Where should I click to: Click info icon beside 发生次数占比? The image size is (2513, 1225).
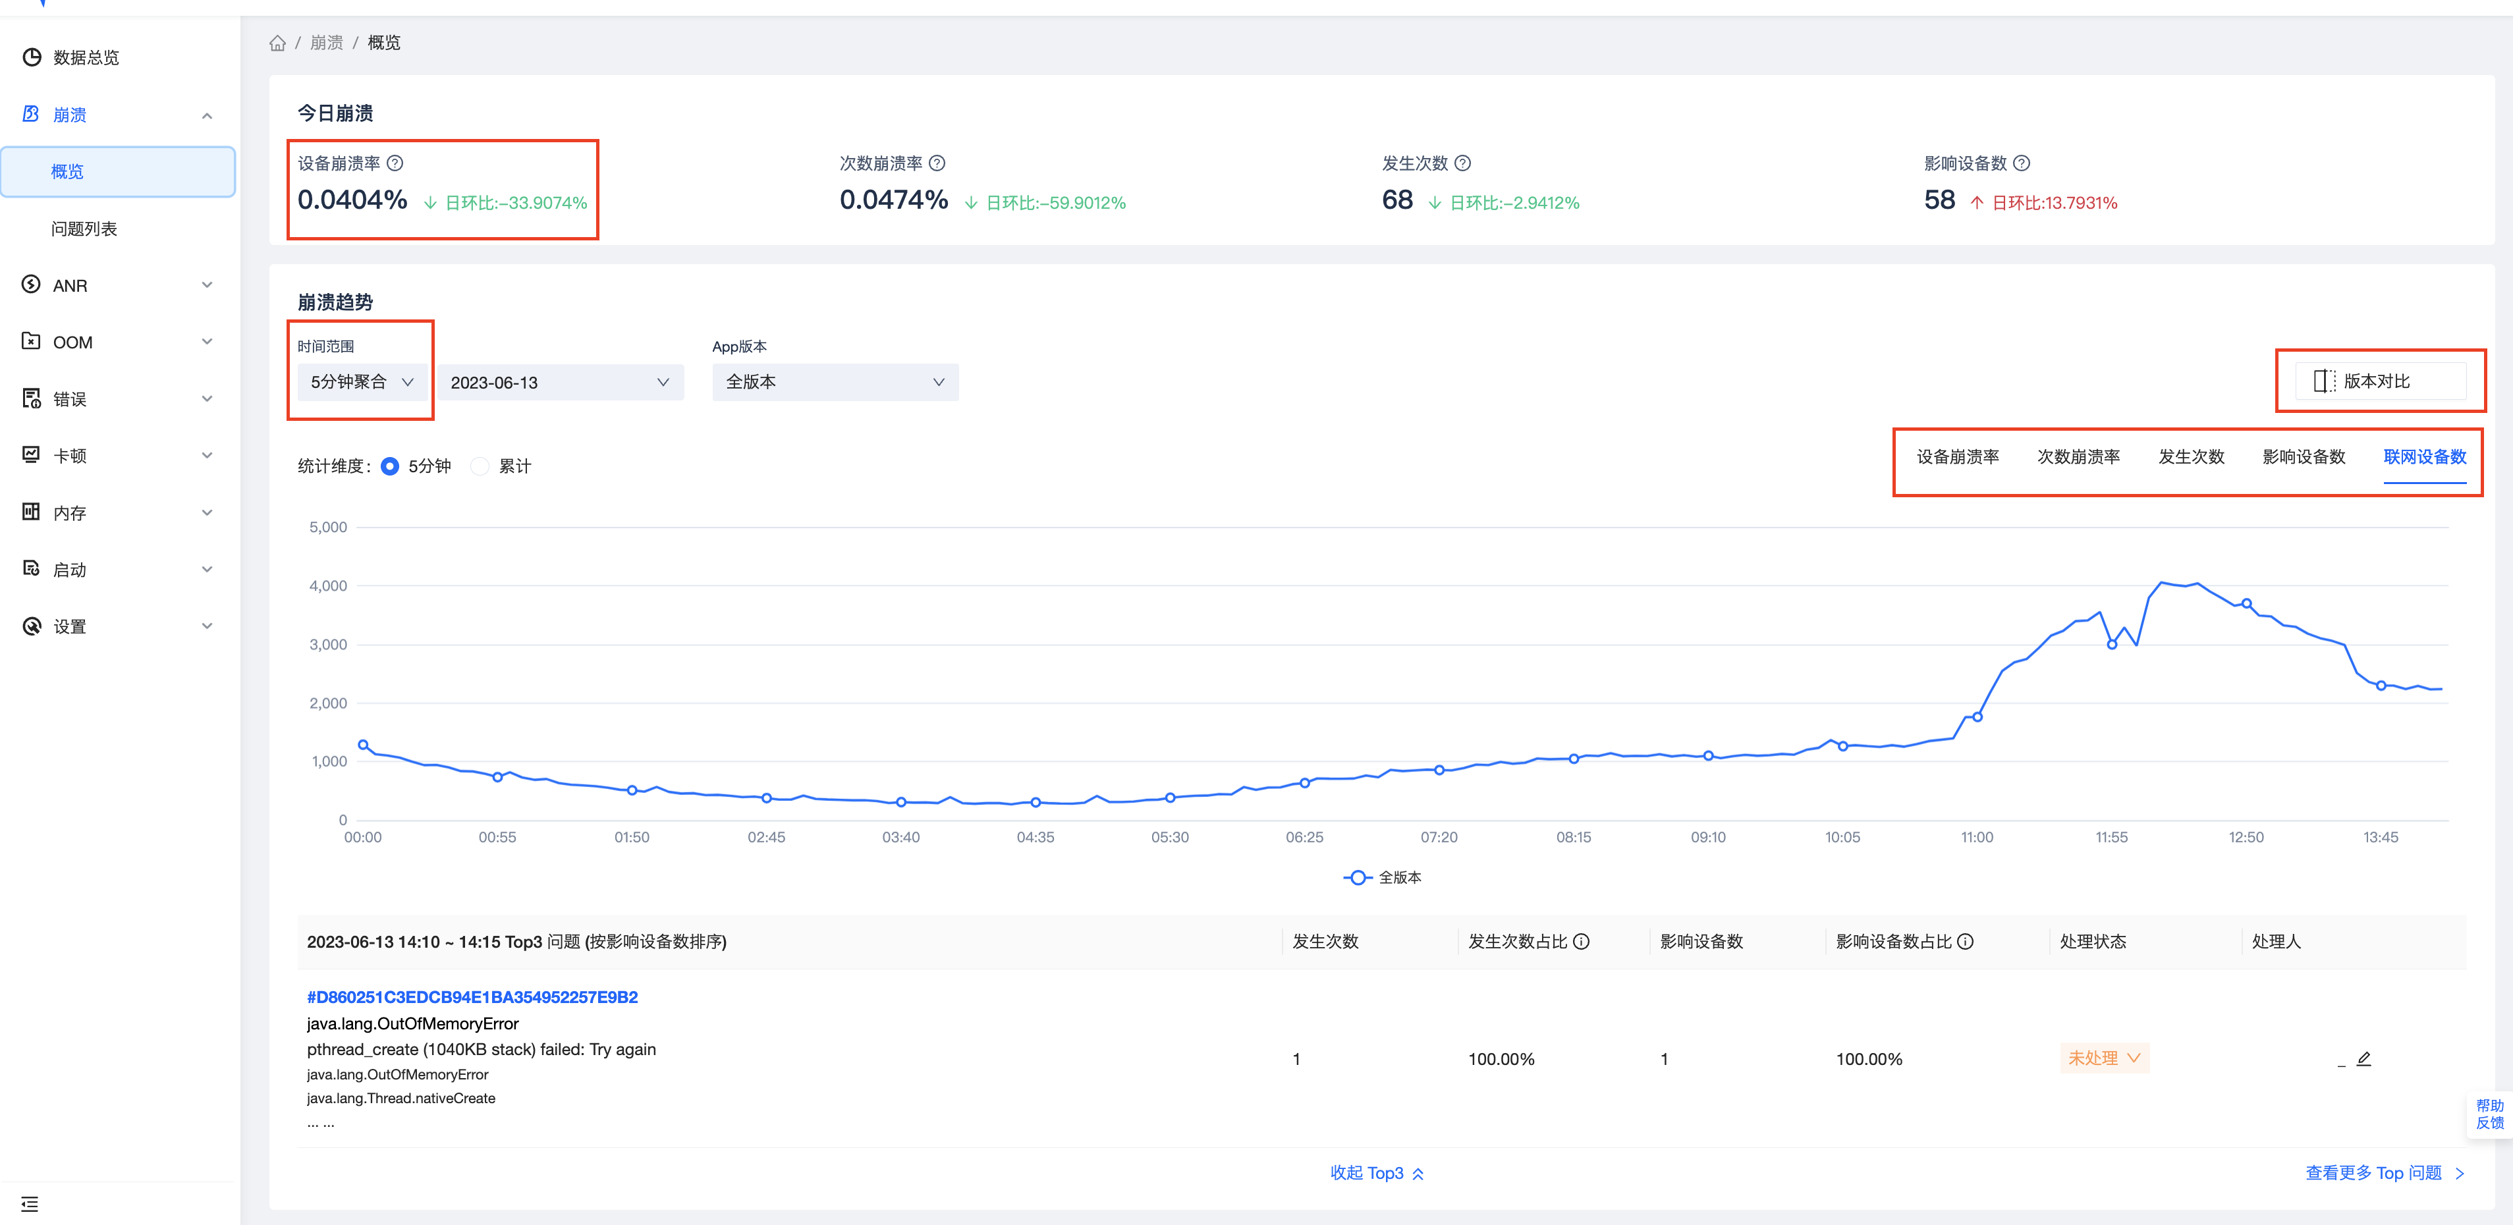1582,941
